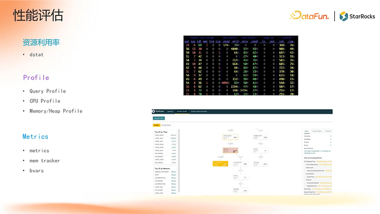This screenshot has height=214, width=380.
Task: Switch to the Pipeline tab in right panel
Action: [328, 131]
